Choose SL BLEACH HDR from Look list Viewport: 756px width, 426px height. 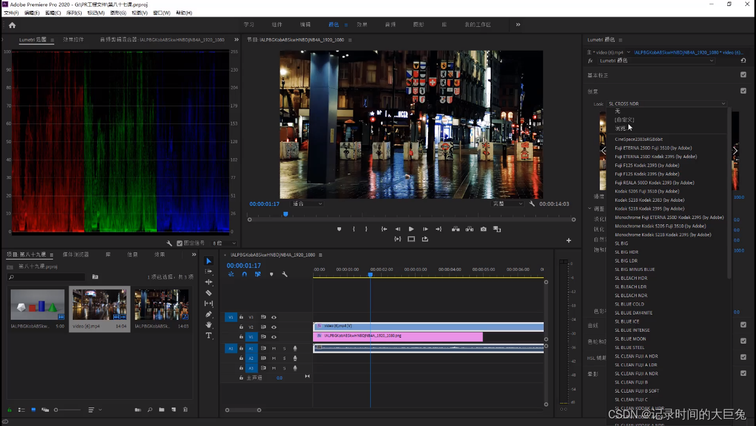coord(631,278)
